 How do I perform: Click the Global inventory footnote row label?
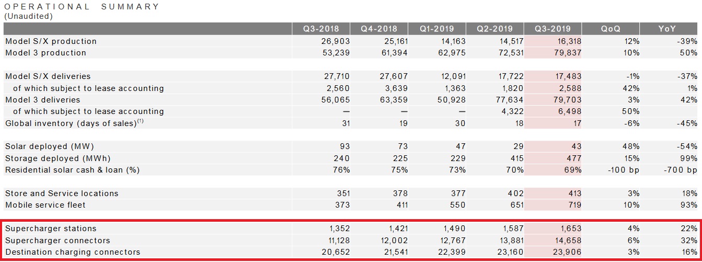click(74, 123)
